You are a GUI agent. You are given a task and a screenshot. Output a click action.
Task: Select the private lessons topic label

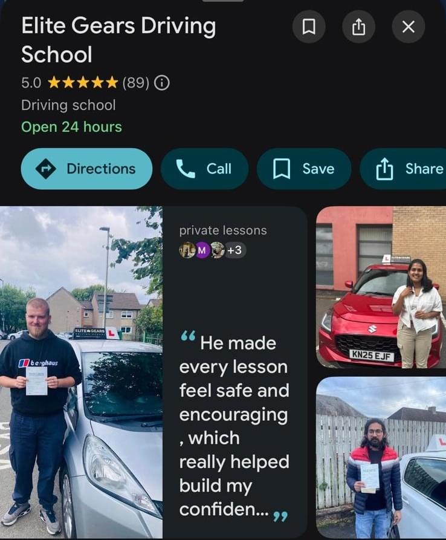(223, 230)
